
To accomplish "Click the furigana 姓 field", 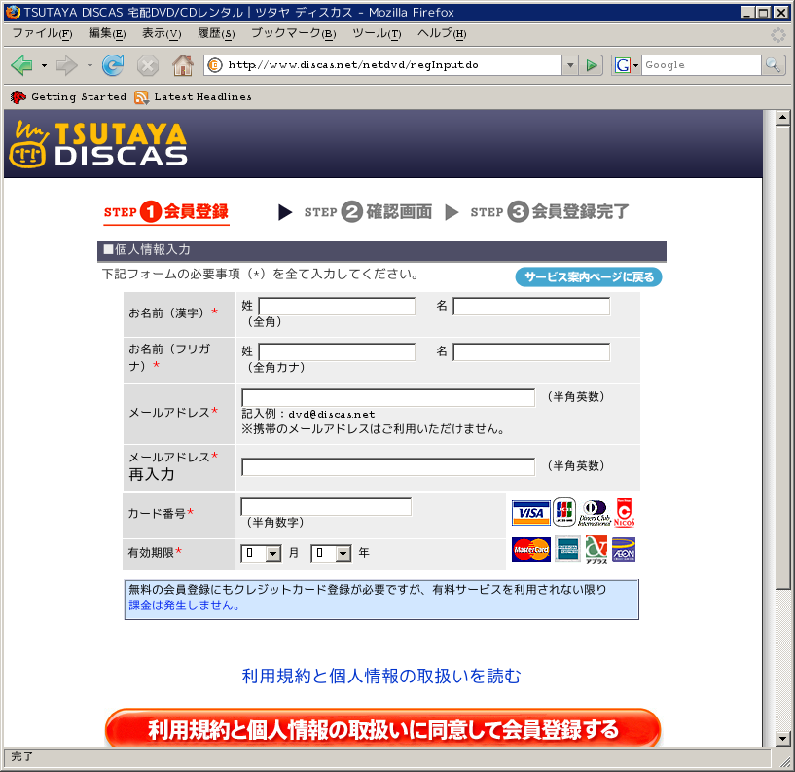I will (337, 352).
